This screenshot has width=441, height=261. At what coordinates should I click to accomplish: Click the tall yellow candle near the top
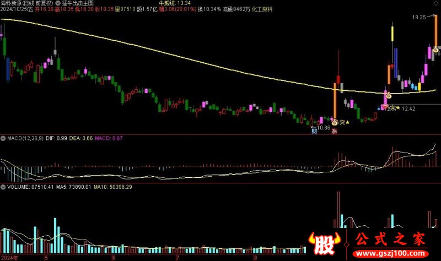(392, 34)
